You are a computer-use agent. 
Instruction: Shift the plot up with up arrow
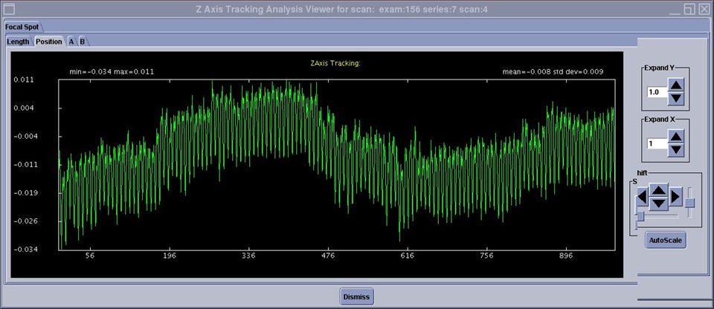click(659, 191)
